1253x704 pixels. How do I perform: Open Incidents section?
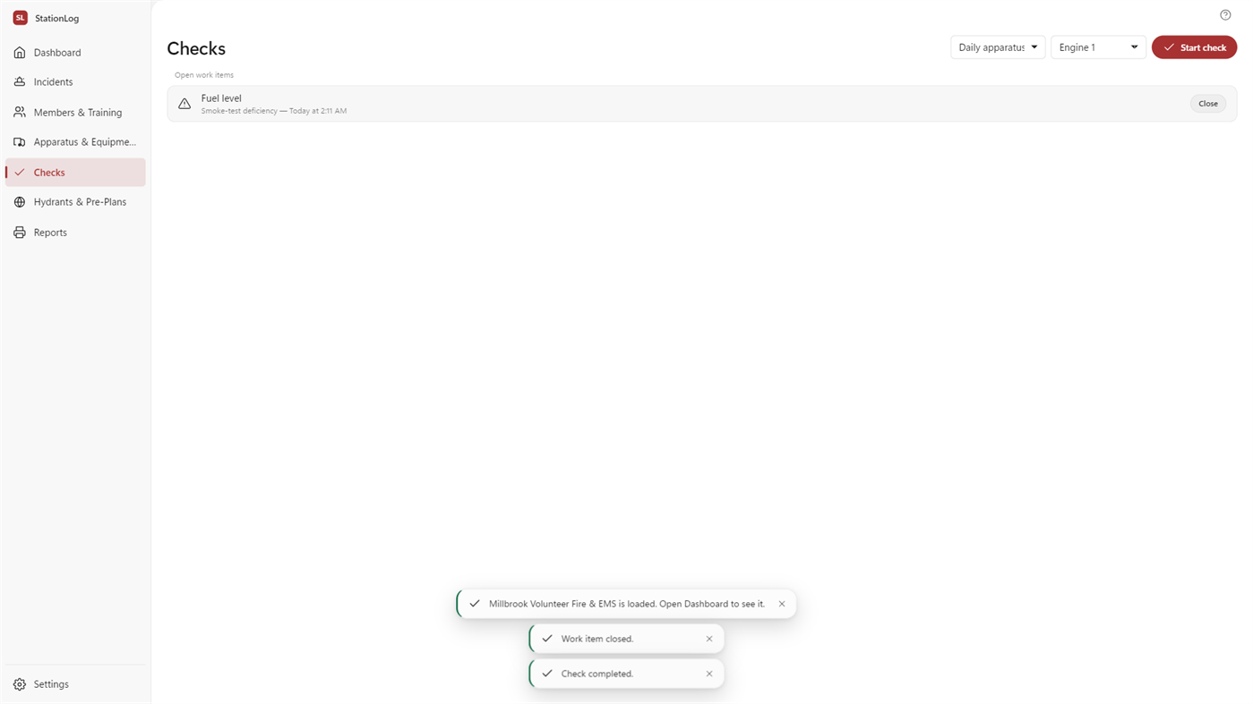coord(75,82)
